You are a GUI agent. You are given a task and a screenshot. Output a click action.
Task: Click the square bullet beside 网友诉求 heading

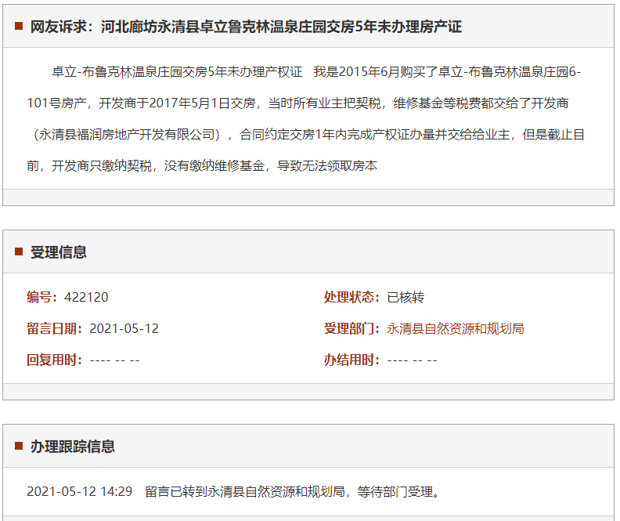[x=19, y=27]
